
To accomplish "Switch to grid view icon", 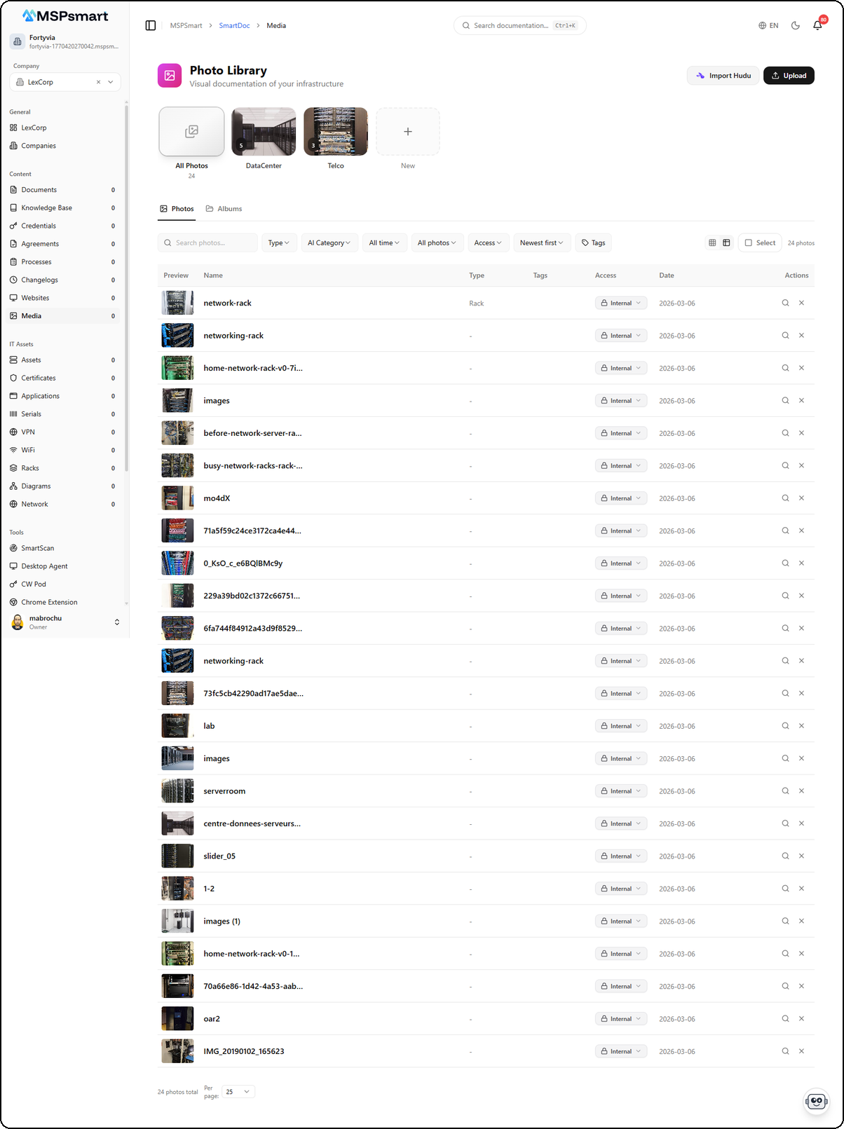I will tap(712, 242).
